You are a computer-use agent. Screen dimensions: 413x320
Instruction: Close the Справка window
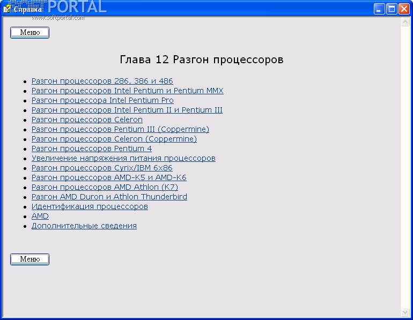pos(404,9)
